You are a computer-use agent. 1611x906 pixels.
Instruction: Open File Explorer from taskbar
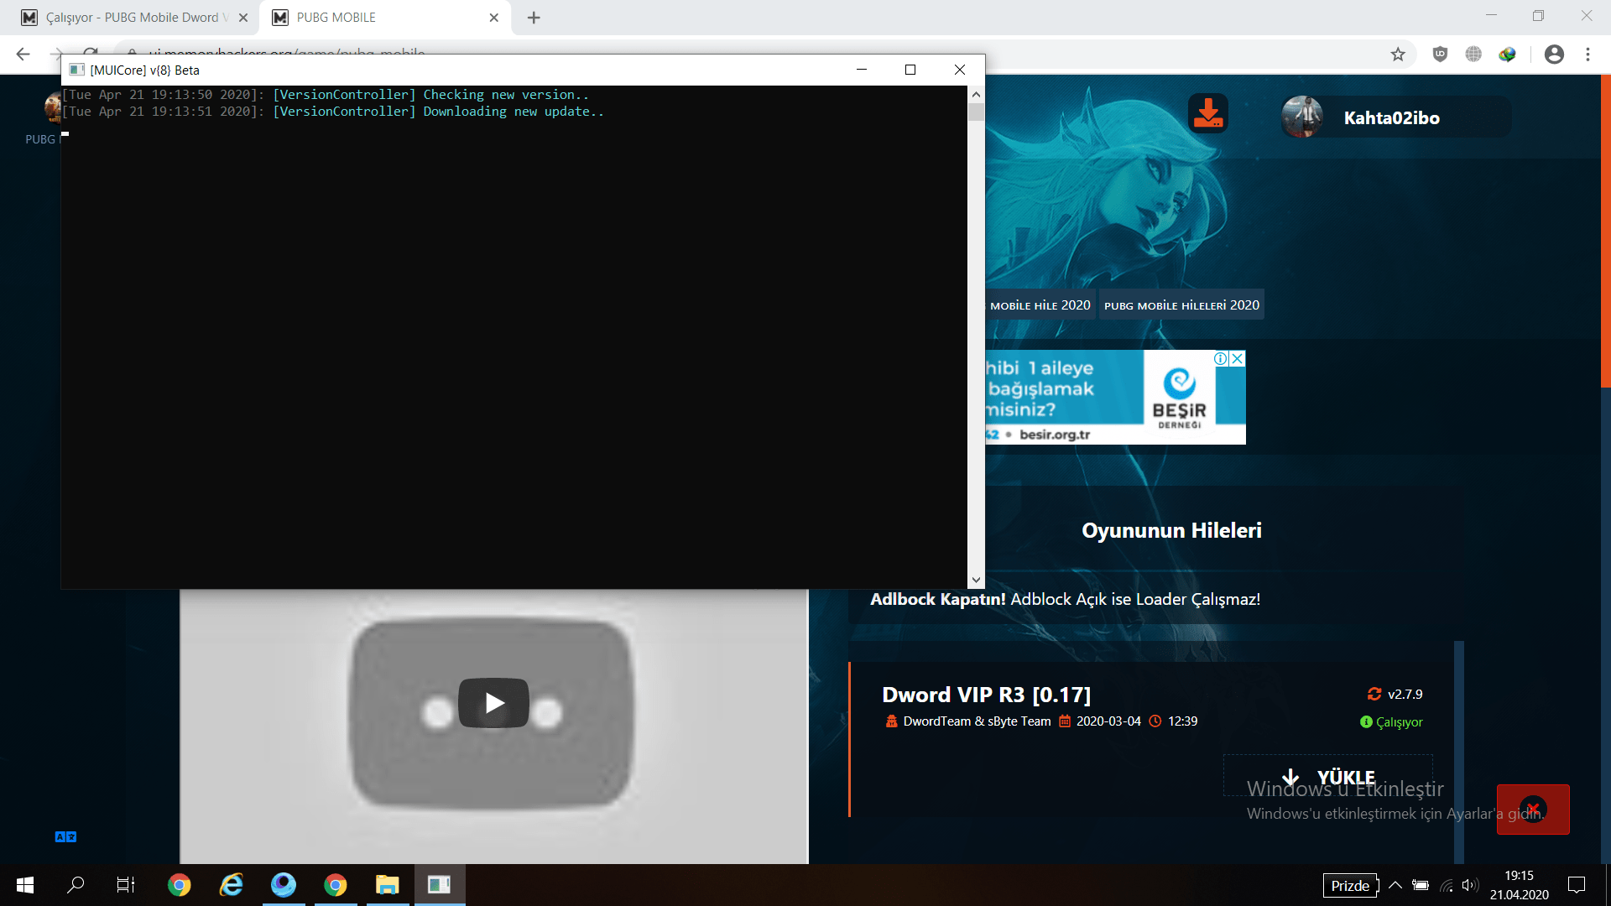tap(387, 885)
